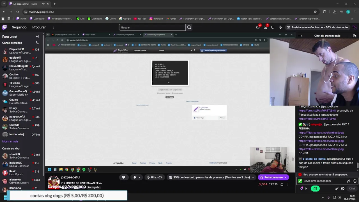359x202 pixels.
Task: Open the notification bell dropdown
Action: point(137,177)
